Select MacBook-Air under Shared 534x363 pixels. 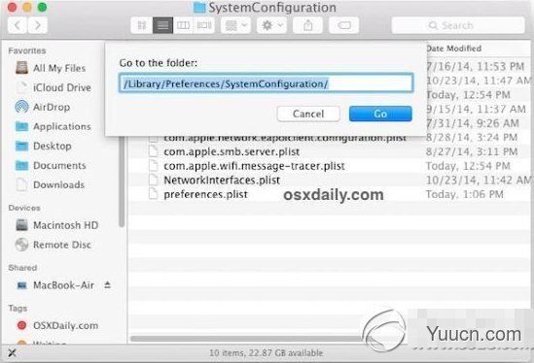pos(55,285)
